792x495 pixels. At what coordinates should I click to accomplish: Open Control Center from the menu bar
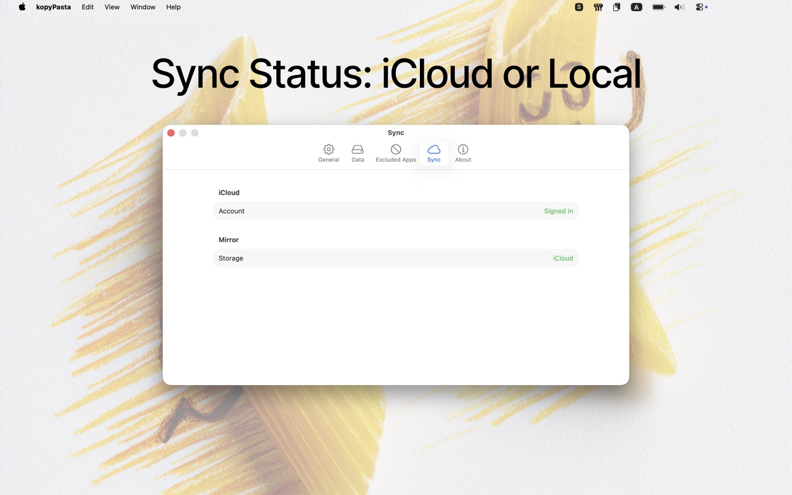click(701, 7)
